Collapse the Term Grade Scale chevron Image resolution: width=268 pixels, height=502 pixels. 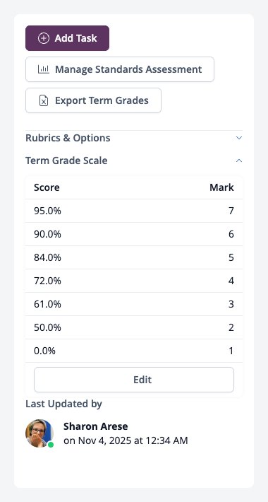[x=239, y=160]
